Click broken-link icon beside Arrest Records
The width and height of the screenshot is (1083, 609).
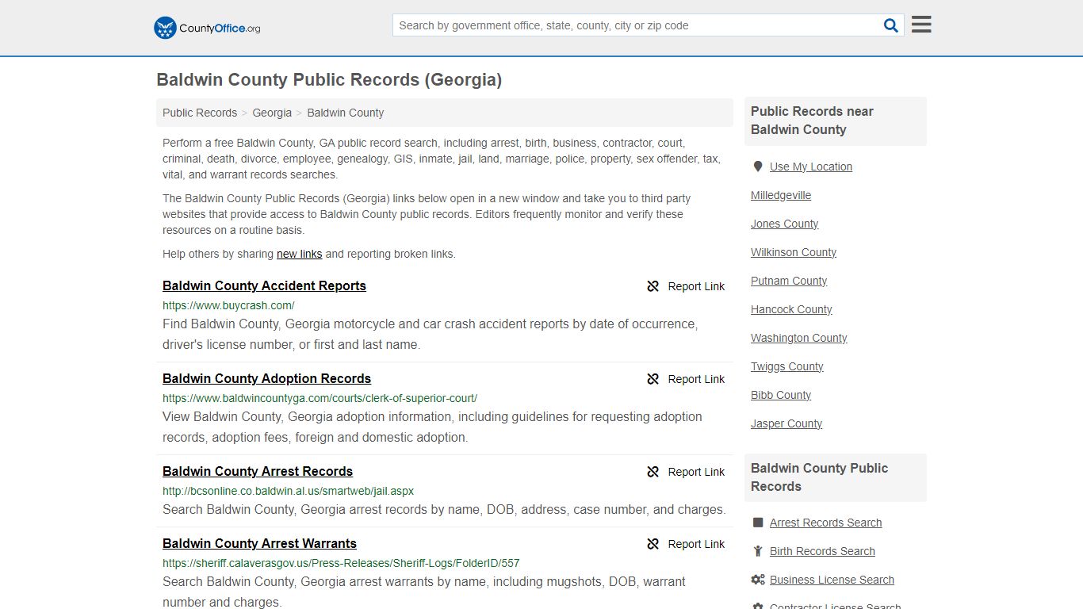click(x=653, y=472)
